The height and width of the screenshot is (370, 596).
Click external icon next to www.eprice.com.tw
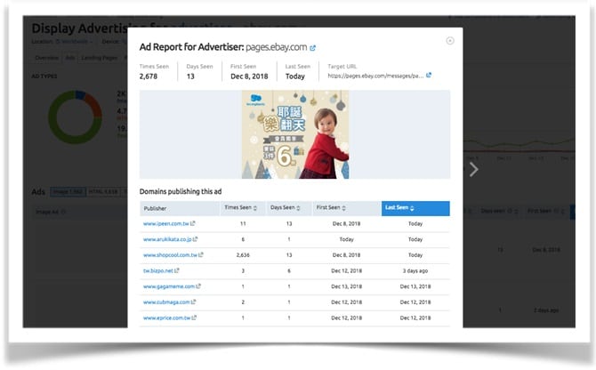(x=194, y=318)
